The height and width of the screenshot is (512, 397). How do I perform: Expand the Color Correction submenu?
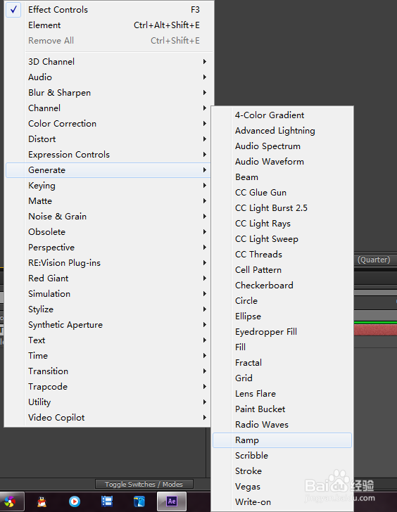pos(109,124)
